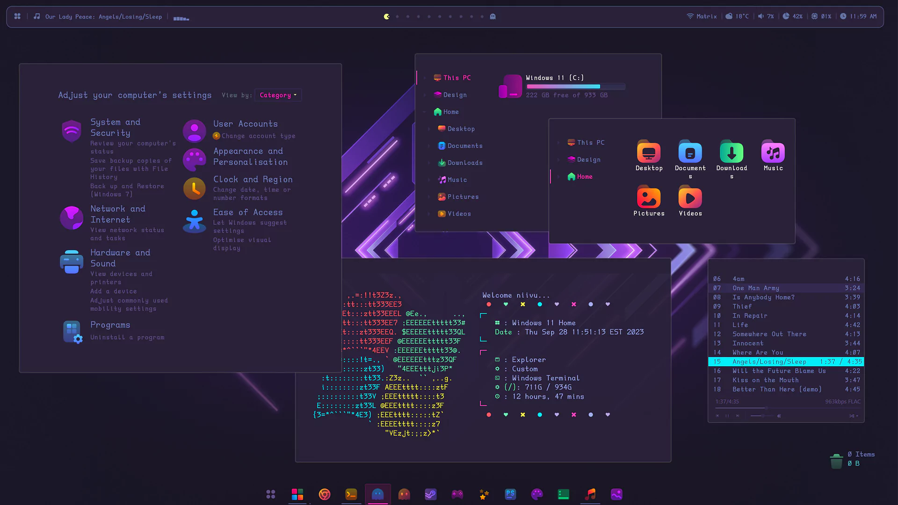Open the View by Category dropdown
Screen dimensions: 898x505
[x=278, y=95]
